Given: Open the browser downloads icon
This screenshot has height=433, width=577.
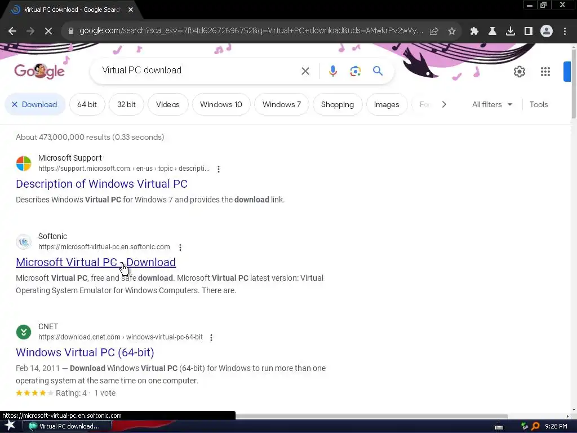Looking at the screenshot, I should coord(511,32).
